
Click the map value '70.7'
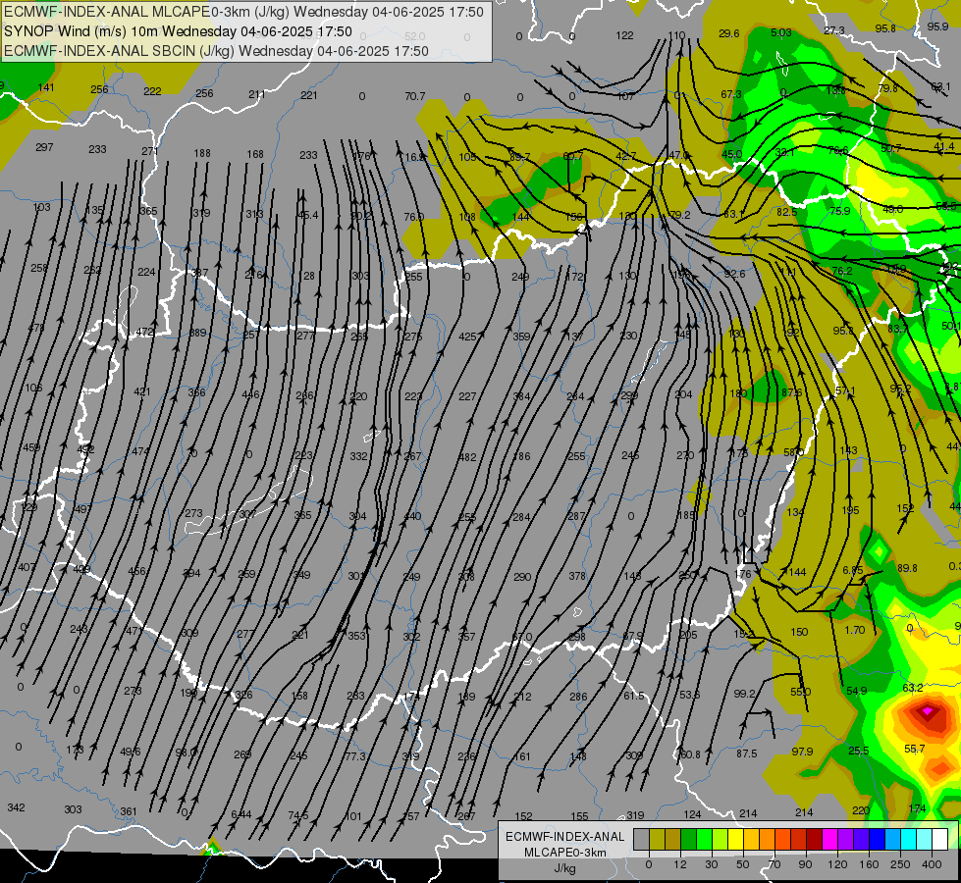(x=415, y=96)
